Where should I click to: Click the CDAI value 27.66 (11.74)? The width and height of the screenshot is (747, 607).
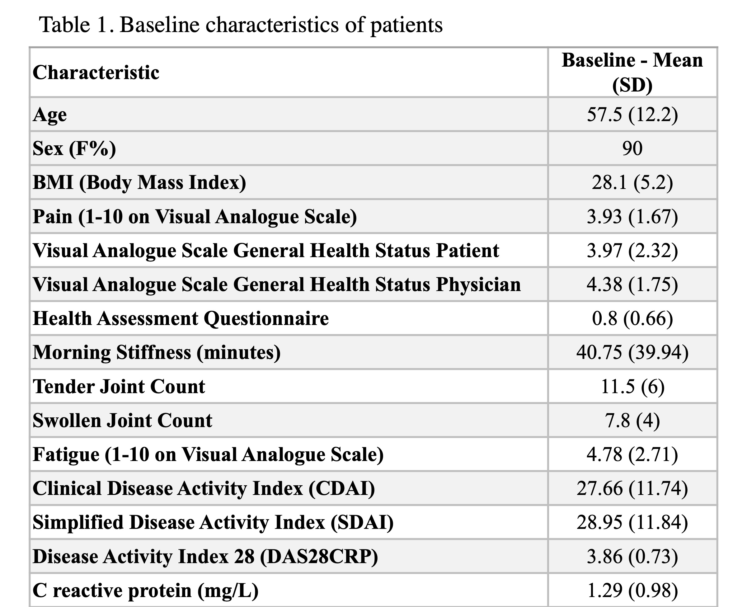632,488
